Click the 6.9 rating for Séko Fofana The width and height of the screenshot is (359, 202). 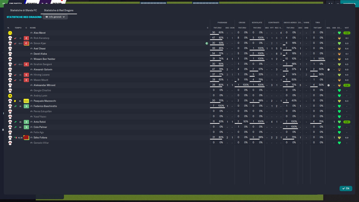coord(347,138)
